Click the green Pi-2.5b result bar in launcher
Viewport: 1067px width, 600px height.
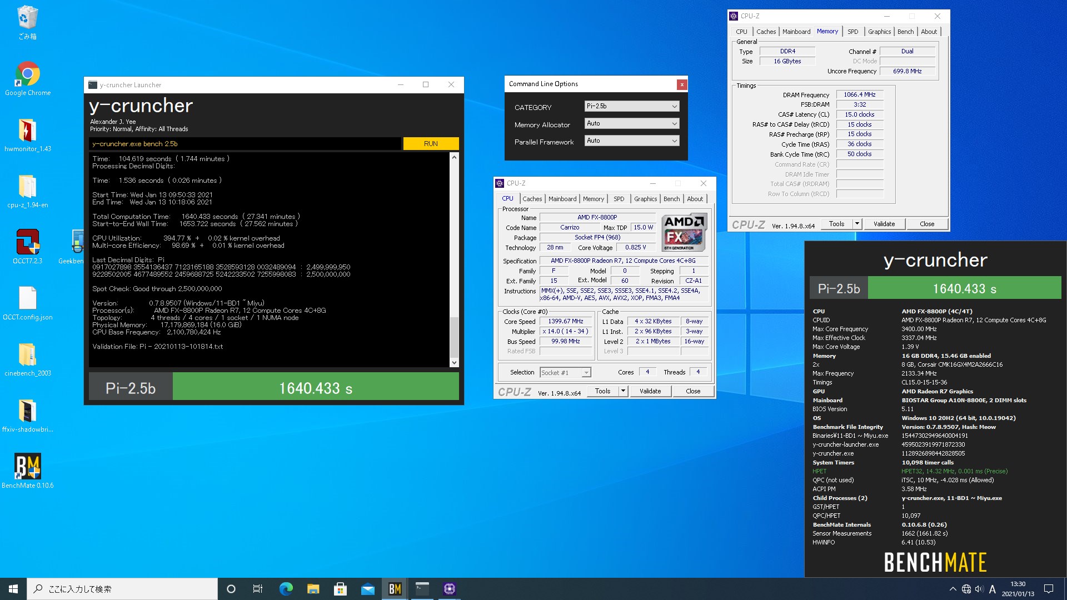[316, 386]
